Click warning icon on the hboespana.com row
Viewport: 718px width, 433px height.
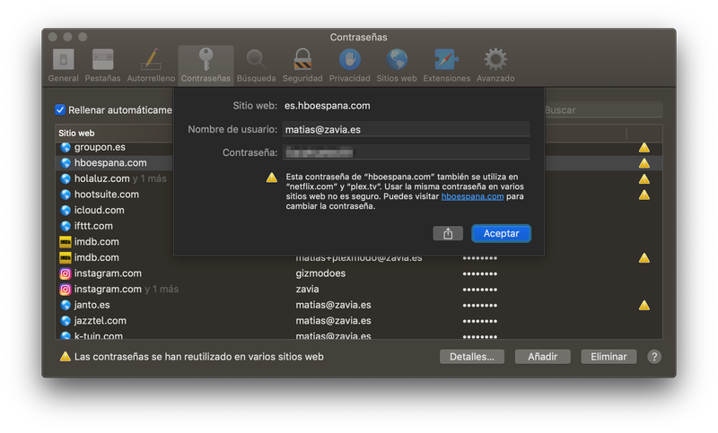point(644,163)
